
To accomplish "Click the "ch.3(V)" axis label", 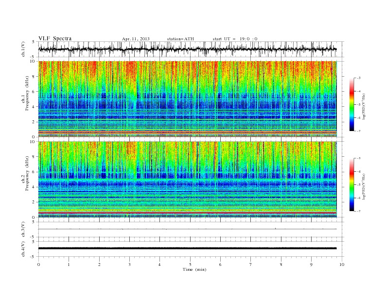I will [x=23, y=231].
